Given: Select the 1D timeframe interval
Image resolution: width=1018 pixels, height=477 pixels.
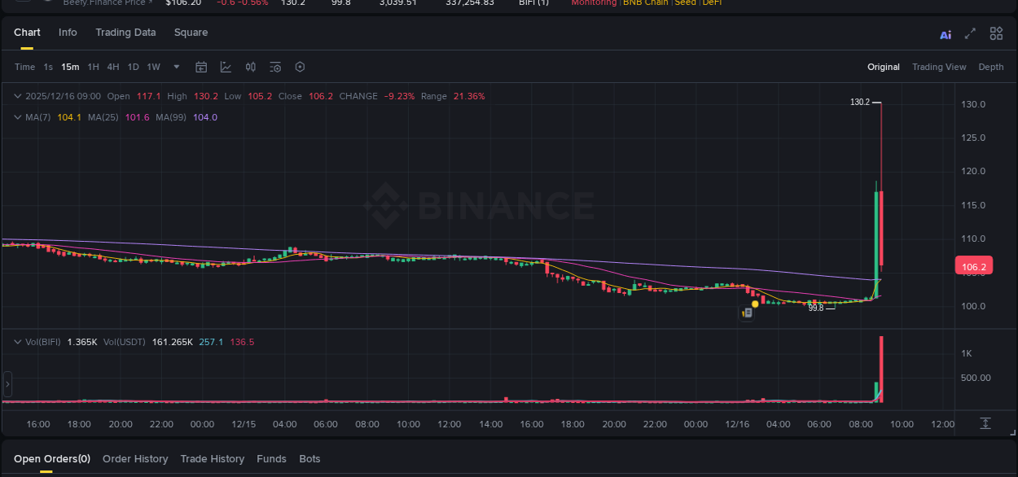Looking at the screenshot, I should (133, 67).
